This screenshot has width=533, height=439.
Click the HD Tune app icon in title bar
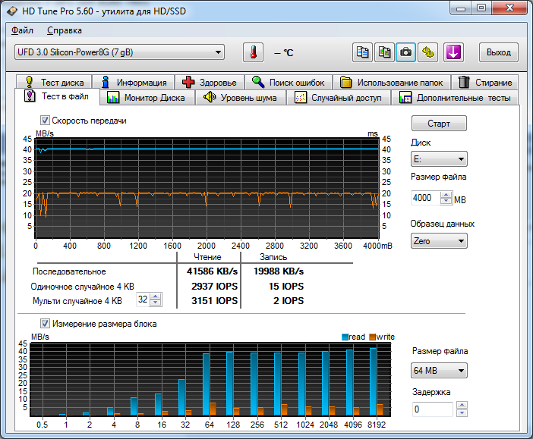tap(12, 11)
